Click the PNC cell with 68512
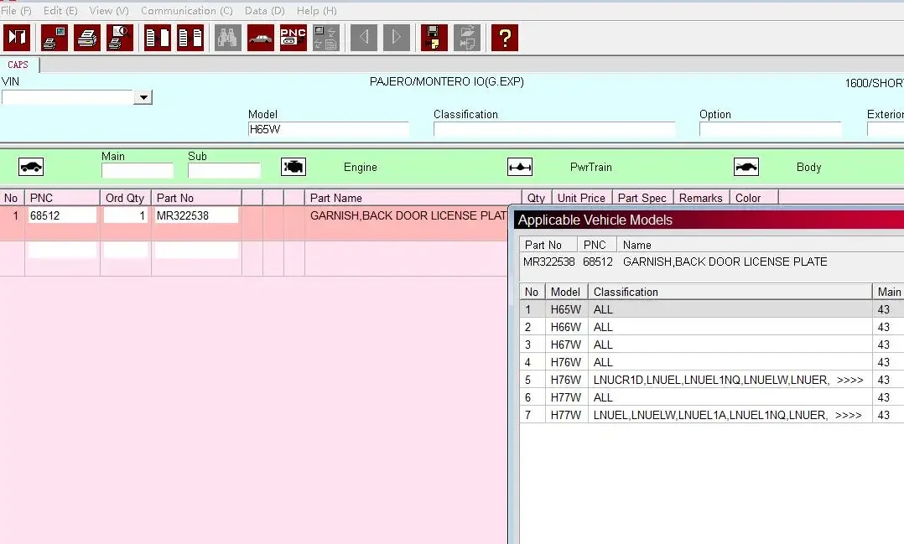Image resolution: width=904 pixels, height=544 pixels. pos(62,215)
